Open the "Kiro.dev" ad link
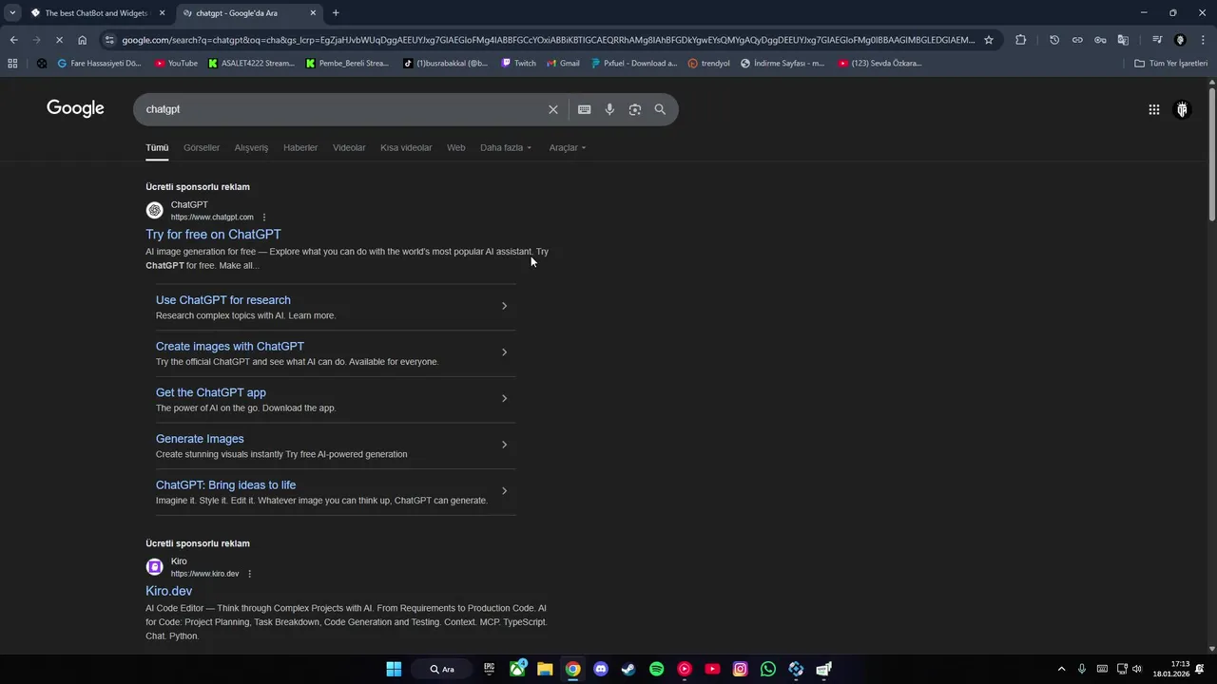This screenshot has height=684, width=1217. point(168,591)
